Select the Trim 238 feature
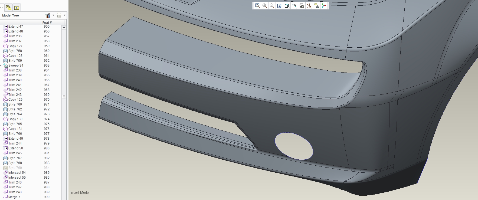 (x=15, y=70)
